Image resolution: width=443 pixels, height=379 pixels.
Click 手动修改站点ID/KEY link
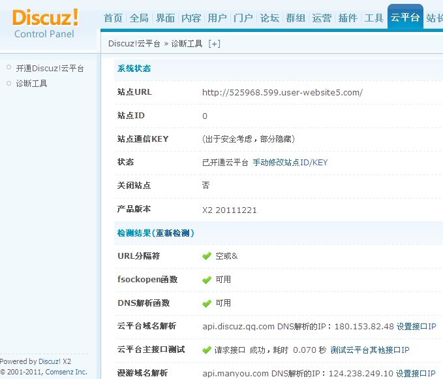point(290,163)
